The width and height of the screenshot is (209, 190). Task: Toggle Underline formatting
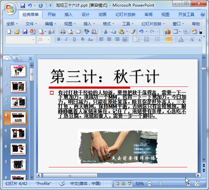click(x=74, y=39)
